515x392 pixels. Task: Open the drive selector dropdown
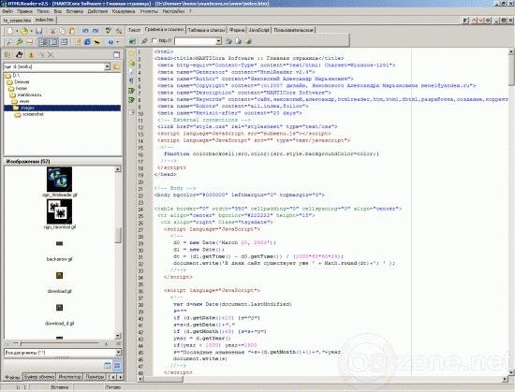[107, 66]
